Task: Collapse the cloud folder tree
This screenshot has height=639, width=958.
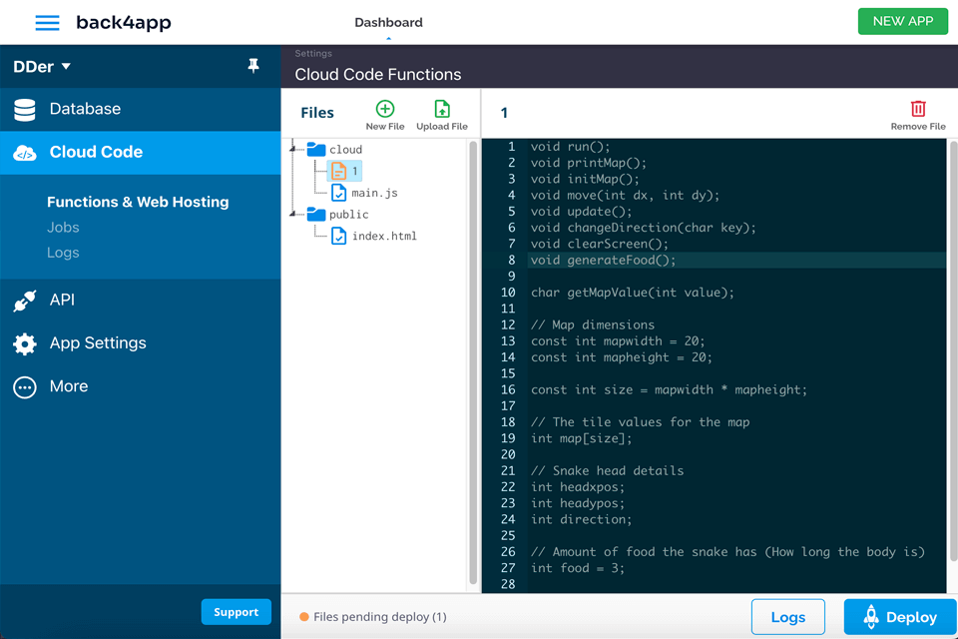Action: pos(294,150)
